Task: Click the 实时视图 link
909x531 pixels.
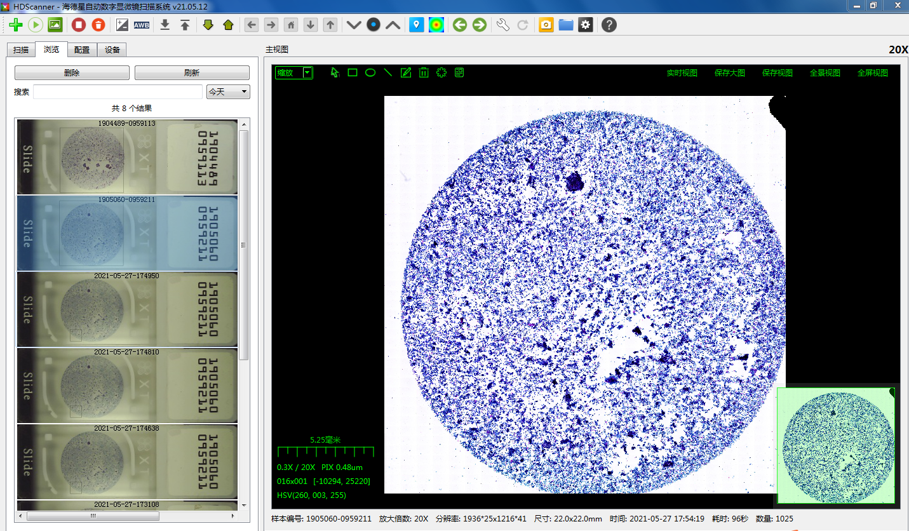Action: coord(682,73)
